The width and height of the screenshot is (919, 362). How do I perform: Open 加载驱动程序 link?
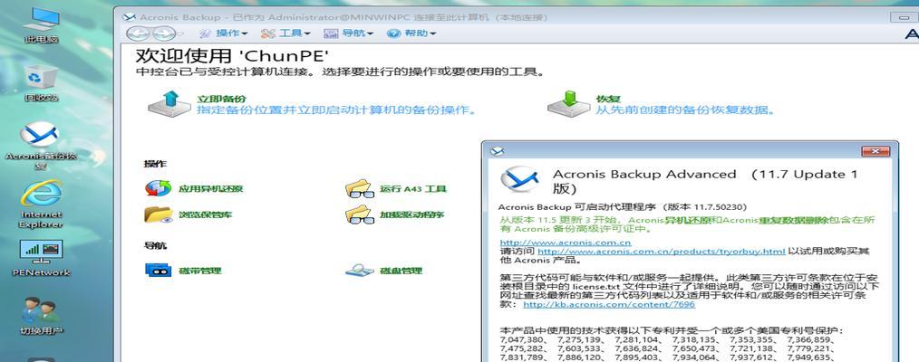coord(412,214)
